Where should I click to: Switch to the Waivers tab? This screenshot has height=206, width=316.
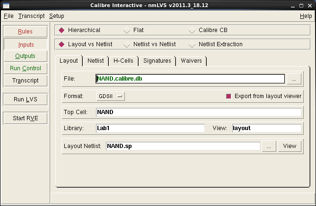(x=191, y=61)
